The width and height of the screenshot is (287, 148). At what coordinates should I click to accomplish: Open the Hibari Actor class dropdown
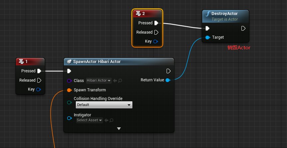click(x=99, y=81)
